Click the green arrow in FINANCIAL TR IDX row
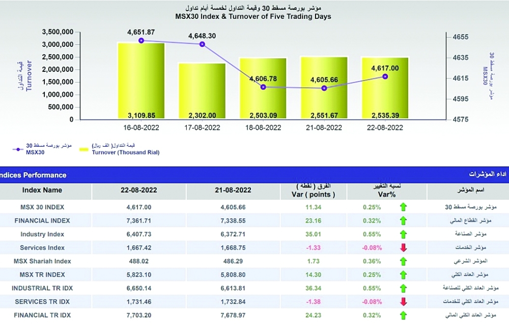The height and width of the screenshot is (328, 509). 403,315
